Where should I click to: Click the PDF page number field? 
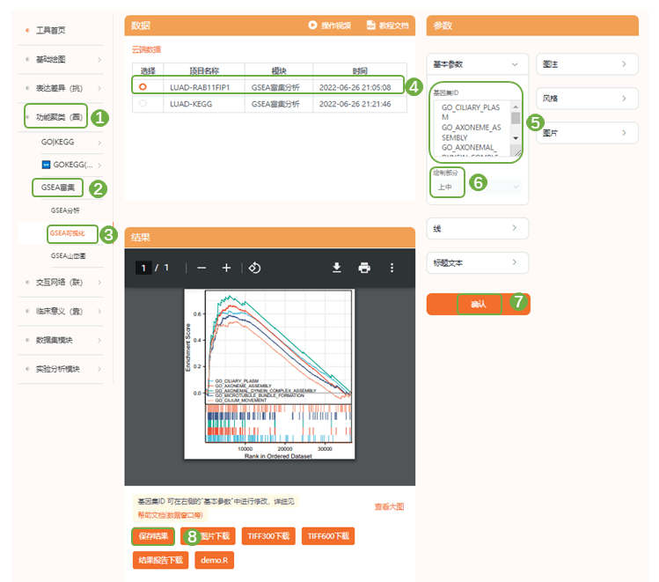(143, 268)
